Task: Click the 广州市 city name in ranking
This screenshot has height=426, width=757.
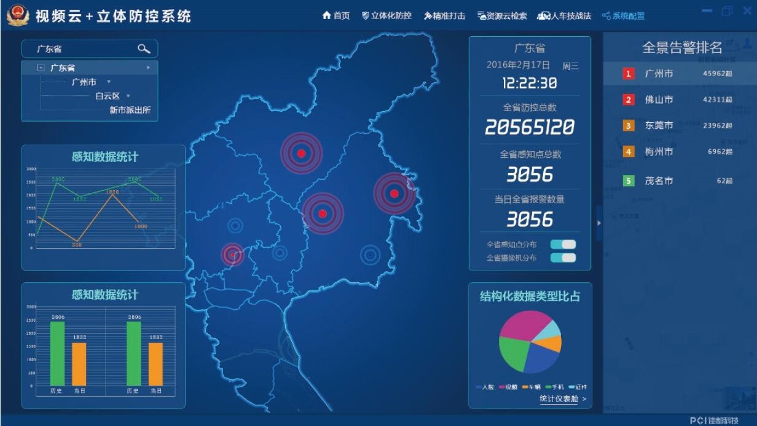Action: tap(659, 74)
